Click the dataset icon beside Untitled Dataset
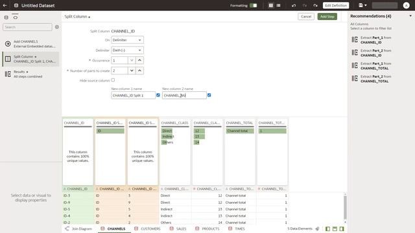This screenshot has height=233, width=415. click(16, 5)
